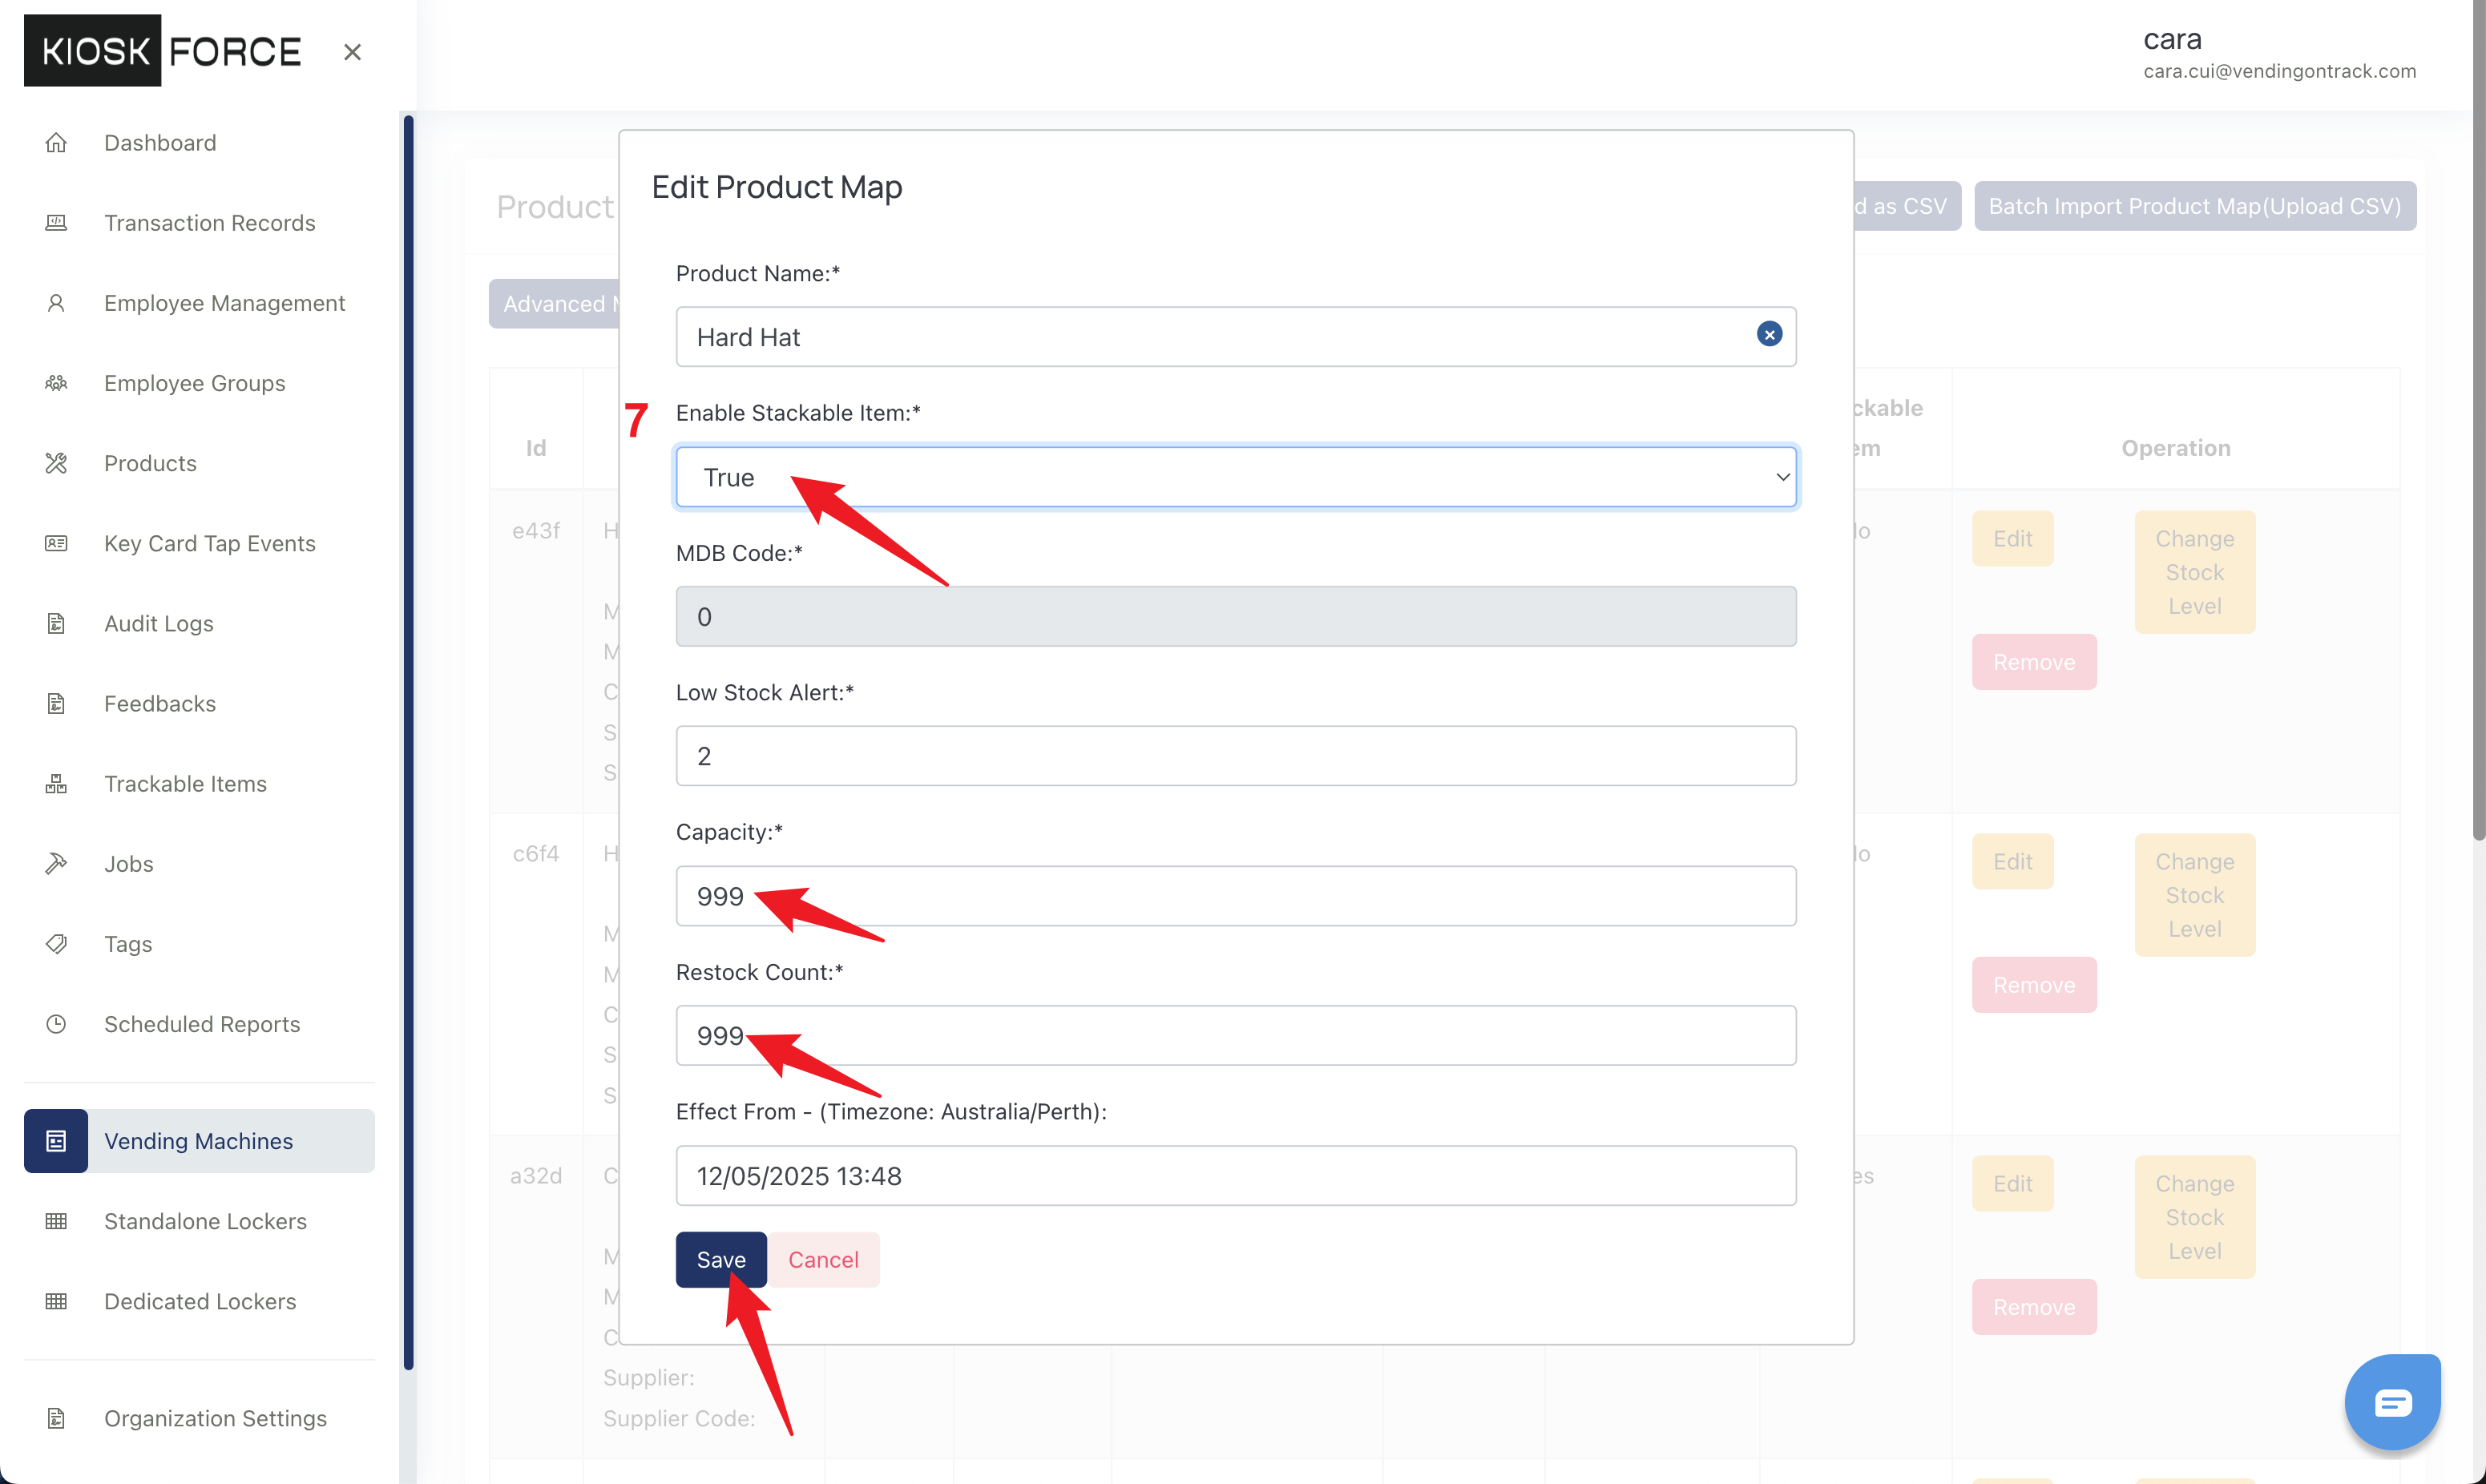The width and height of the screenshot is (2486, 1484).
Task: Open Audit Logs page
Action: point(159,623)
